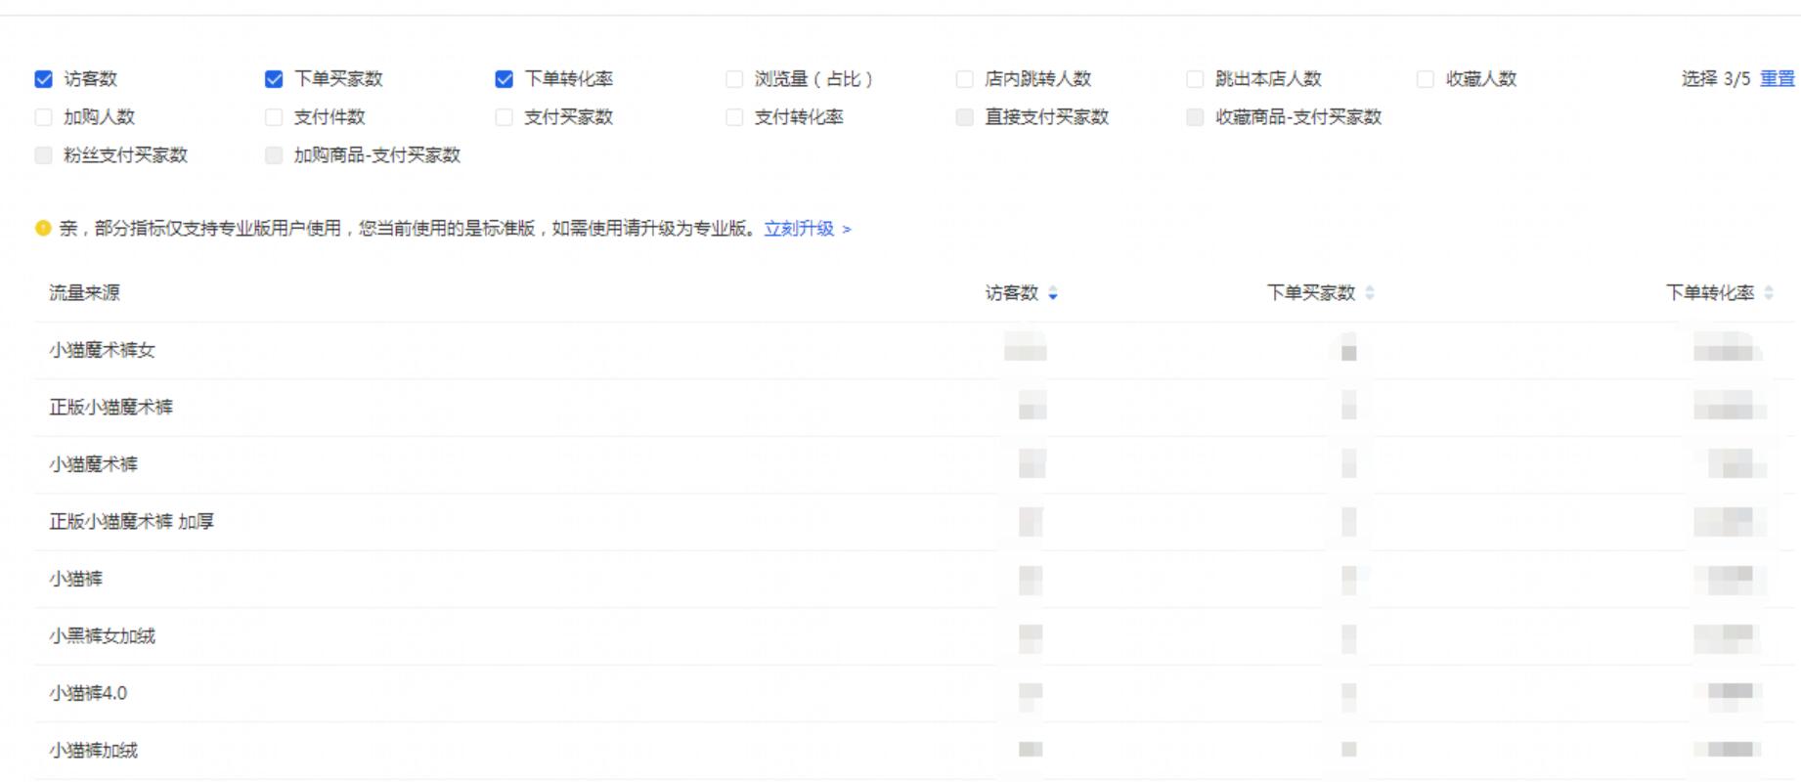Uncheck the 访客数 checkbox
The image size is (1801, 782).
click(x=43, y=79)
